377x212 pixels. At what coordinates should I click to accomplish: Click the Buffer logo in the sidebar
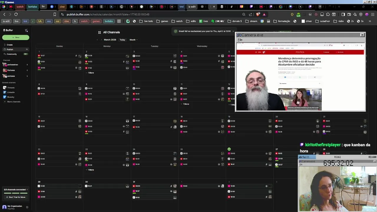tap(8, 30)
